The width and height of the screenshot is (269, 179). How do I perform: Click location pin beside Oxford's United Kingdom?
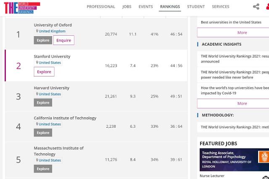coord(37,31)
